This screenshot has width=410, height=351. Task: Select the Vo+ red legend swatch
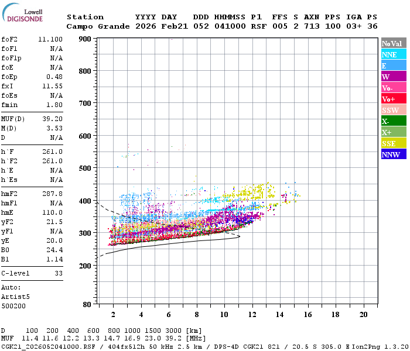coord(394,98)
